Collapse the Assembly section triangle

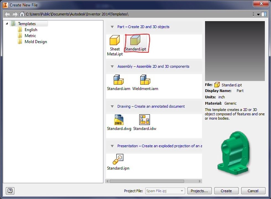pos(112,67)
